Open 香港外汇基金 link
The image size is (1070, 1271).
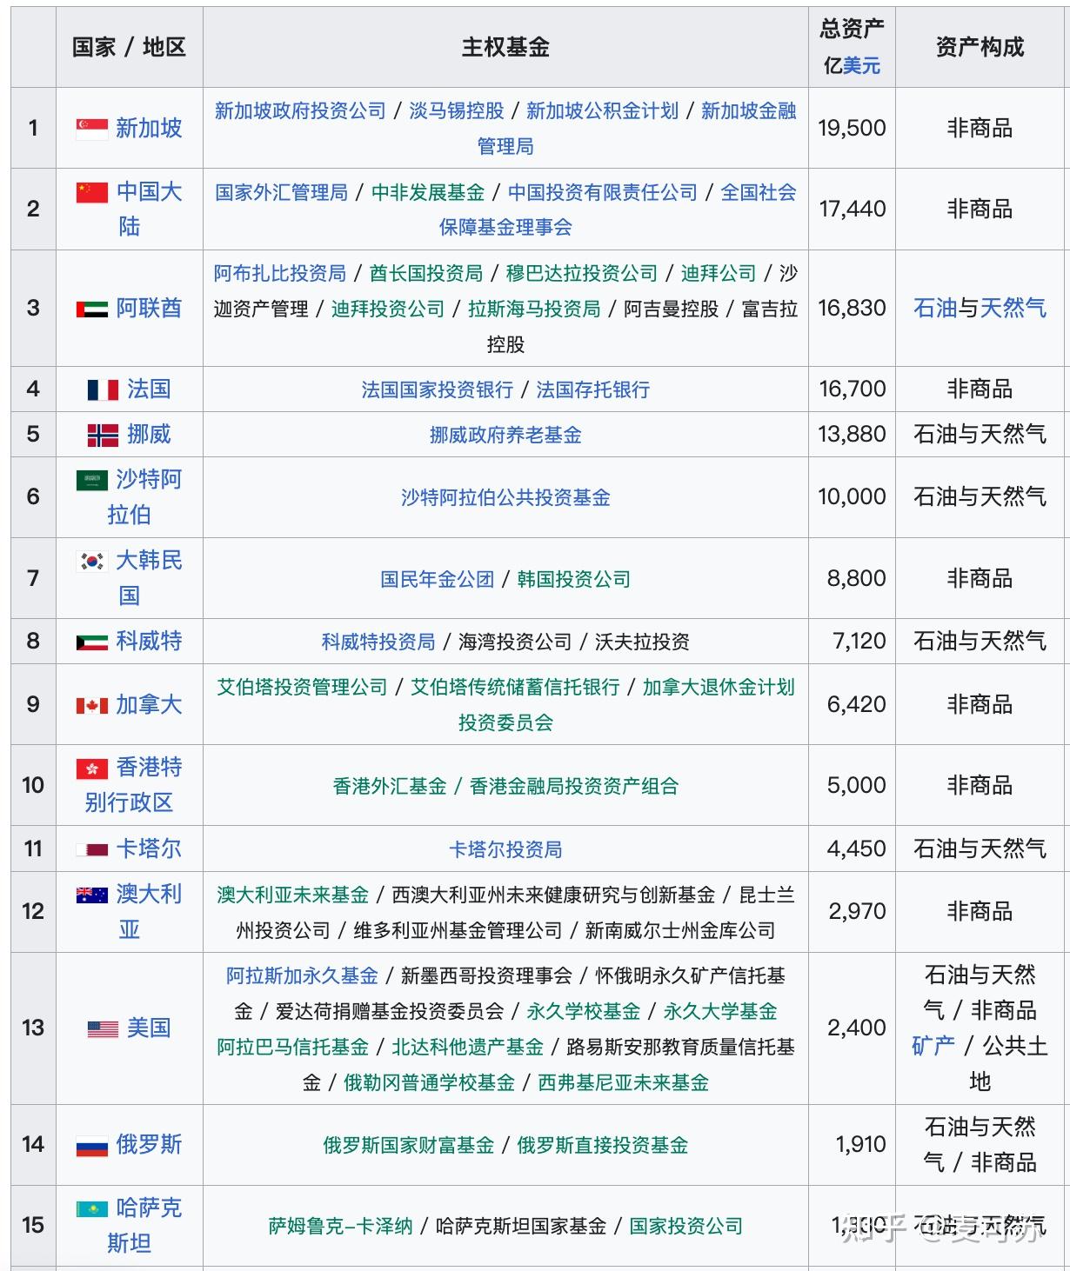coord(390,787)
